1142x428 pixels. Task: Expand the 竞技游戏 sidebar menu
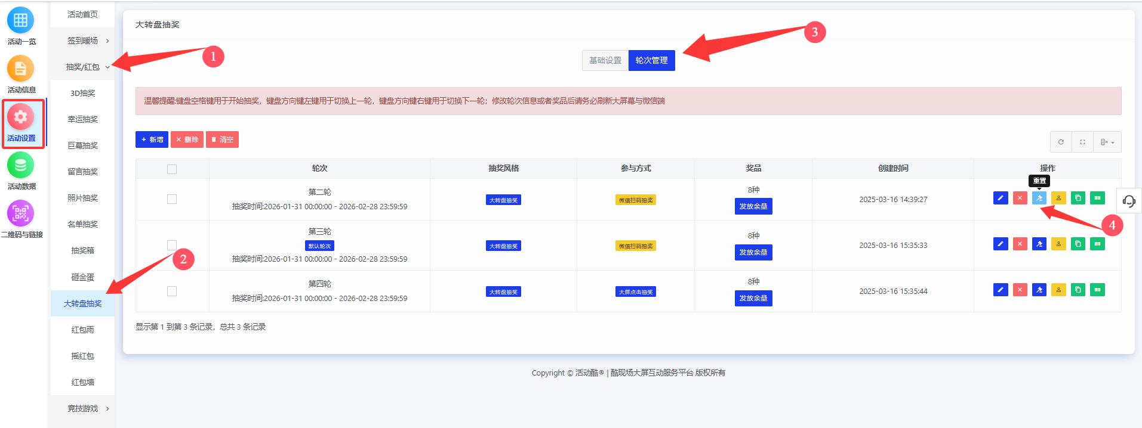coord(83,408)
